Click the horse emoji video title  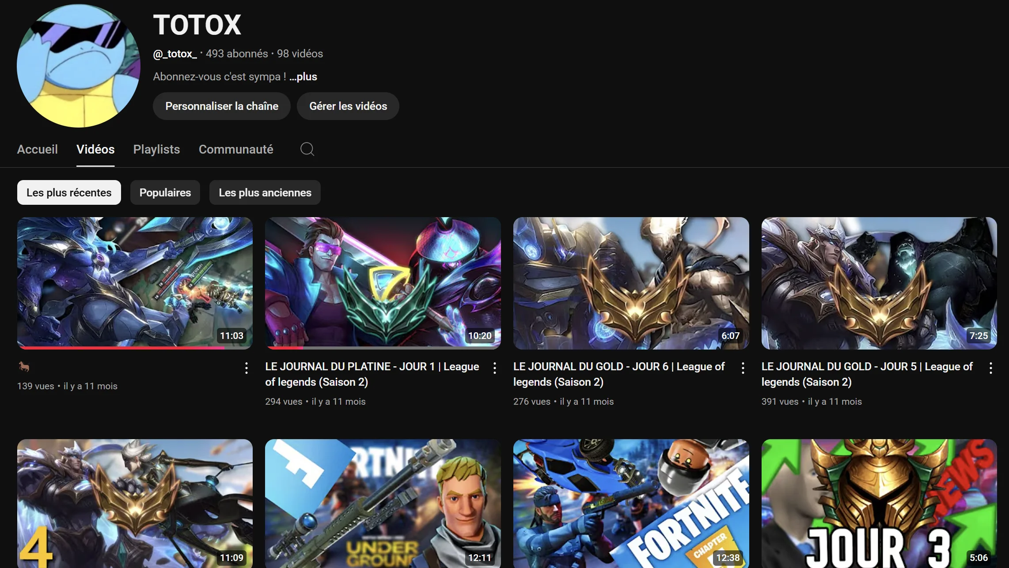coord(24,366)
